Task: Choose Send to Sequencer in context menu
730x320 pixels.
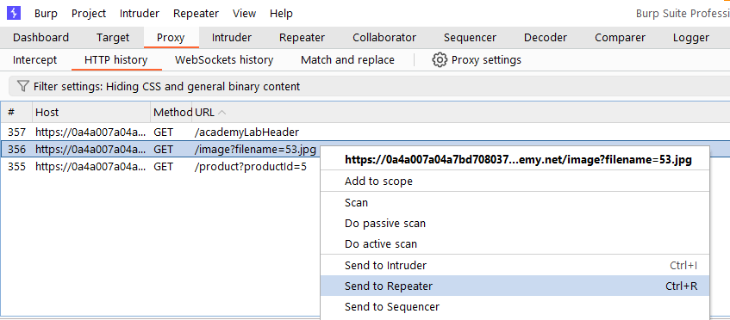Action: pos(515,307)
